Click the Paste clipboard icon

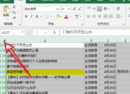tap(6, 9)
